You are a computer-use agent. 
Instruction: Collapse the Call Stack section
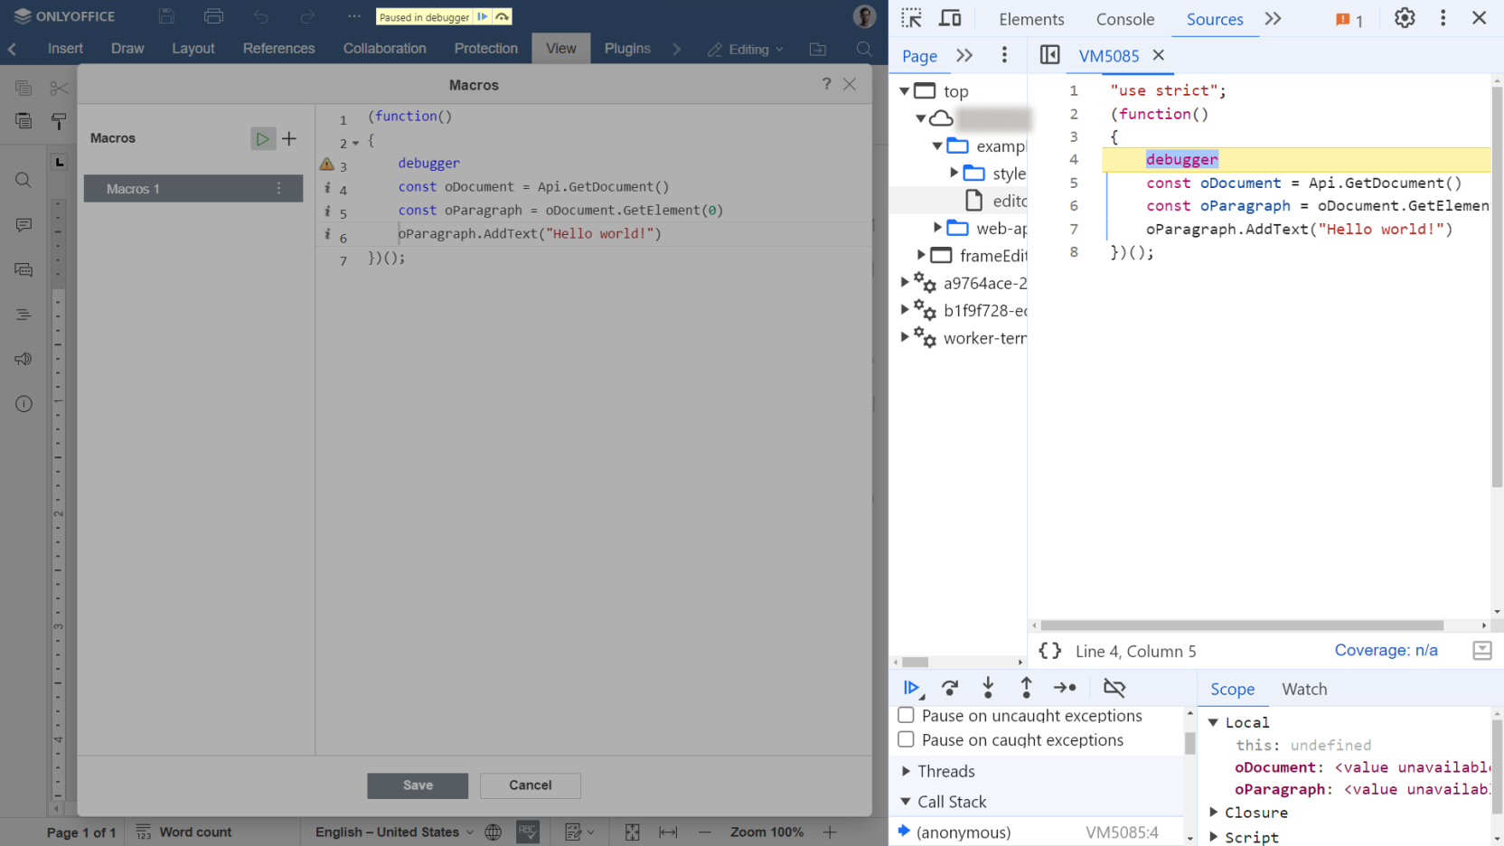(x=906, y=802)
